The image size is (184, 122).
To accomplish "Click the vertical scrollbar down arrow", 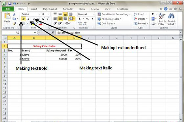I will coord(181,120).
